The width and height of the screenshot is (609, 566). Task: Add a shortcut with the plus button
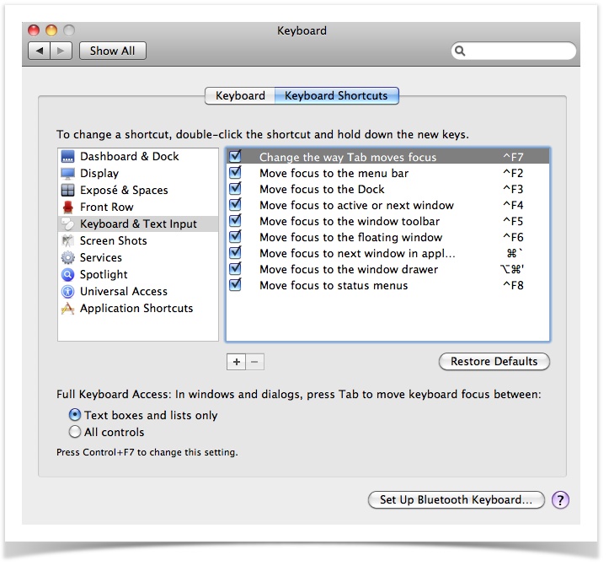(x=237, y=362)
